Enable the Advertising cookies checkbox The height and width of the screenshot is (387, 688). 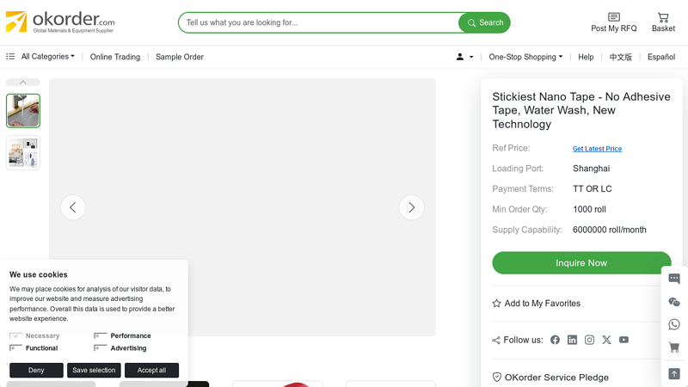(101, 348)
